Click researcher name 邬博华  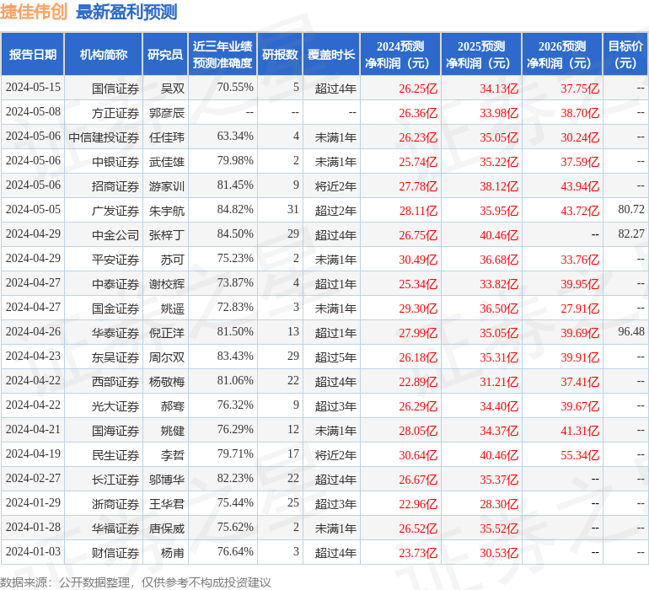167,479
